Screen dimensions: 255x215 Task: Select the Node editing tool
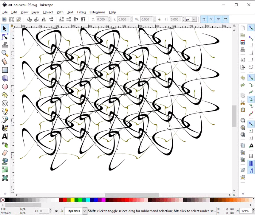coord(4,37)
